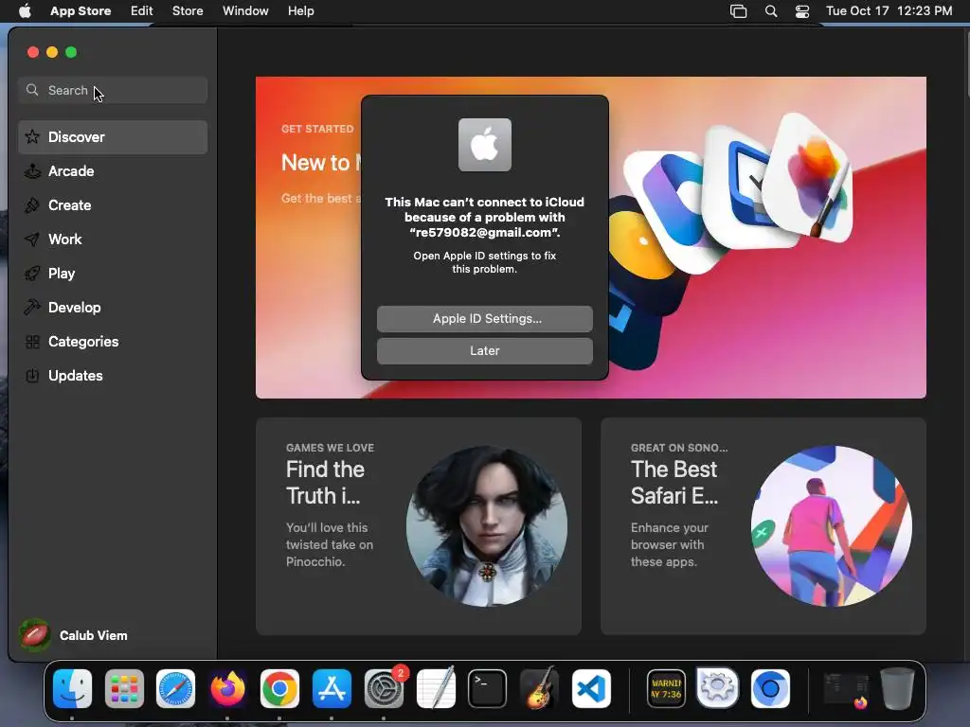Open Finder from the Dock
970x727 pixels.
pos(72,688)
